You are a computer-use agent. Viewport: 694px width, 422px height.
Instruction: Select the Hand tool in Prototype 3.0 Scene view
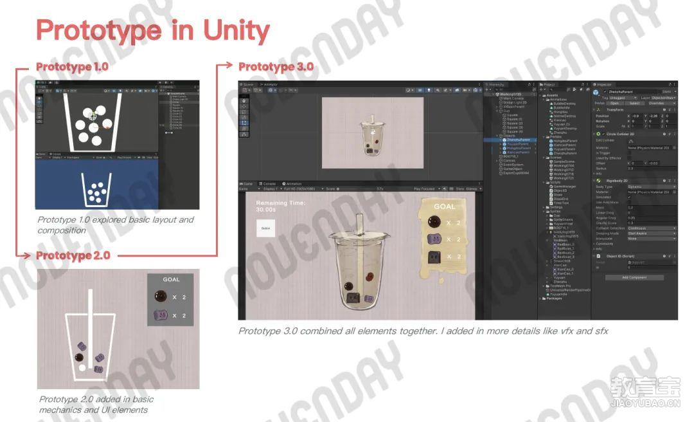tap(244, 100)
